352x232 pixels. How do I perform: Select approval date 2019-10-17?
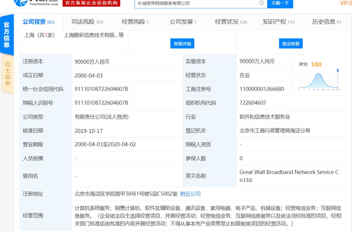tap(89, 131)
